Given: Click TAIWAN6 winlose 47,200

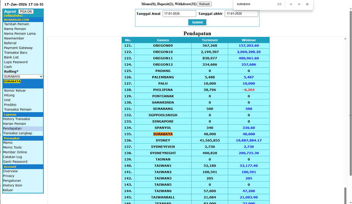Looking at the screenshot, I should click(x=249, y=191).
